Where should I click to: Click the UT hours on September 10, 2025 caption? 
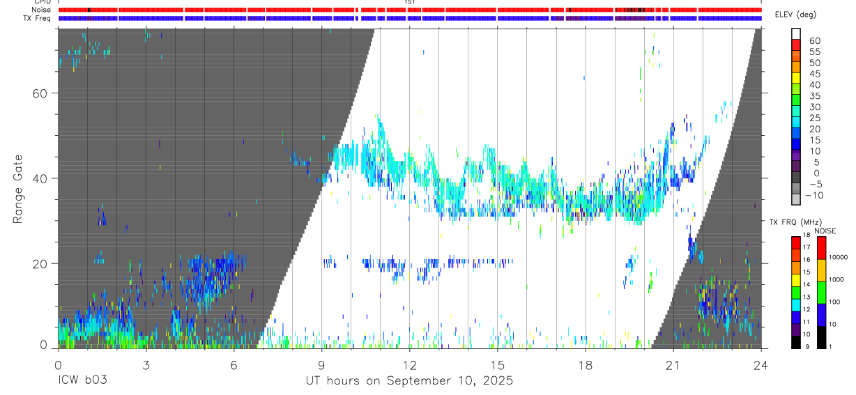pos(409,381)
